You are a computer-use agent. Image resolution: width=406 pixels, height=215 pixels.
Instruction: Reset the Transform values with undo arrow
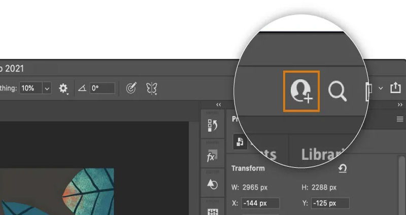pos(343,168)
